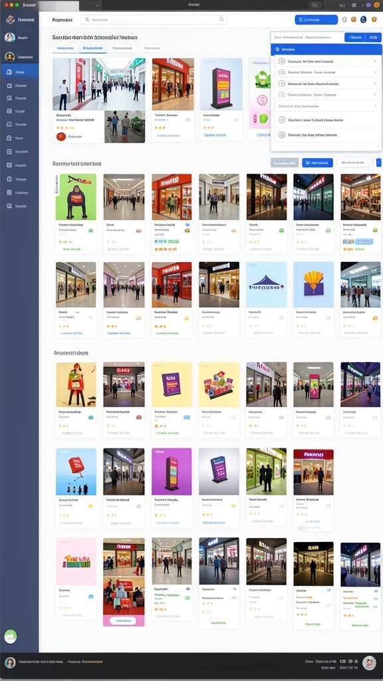This screenshot has height=681, width=383.
Task: Select the highlighted active item in the left sidebar
Action: [x=19, y=72]
